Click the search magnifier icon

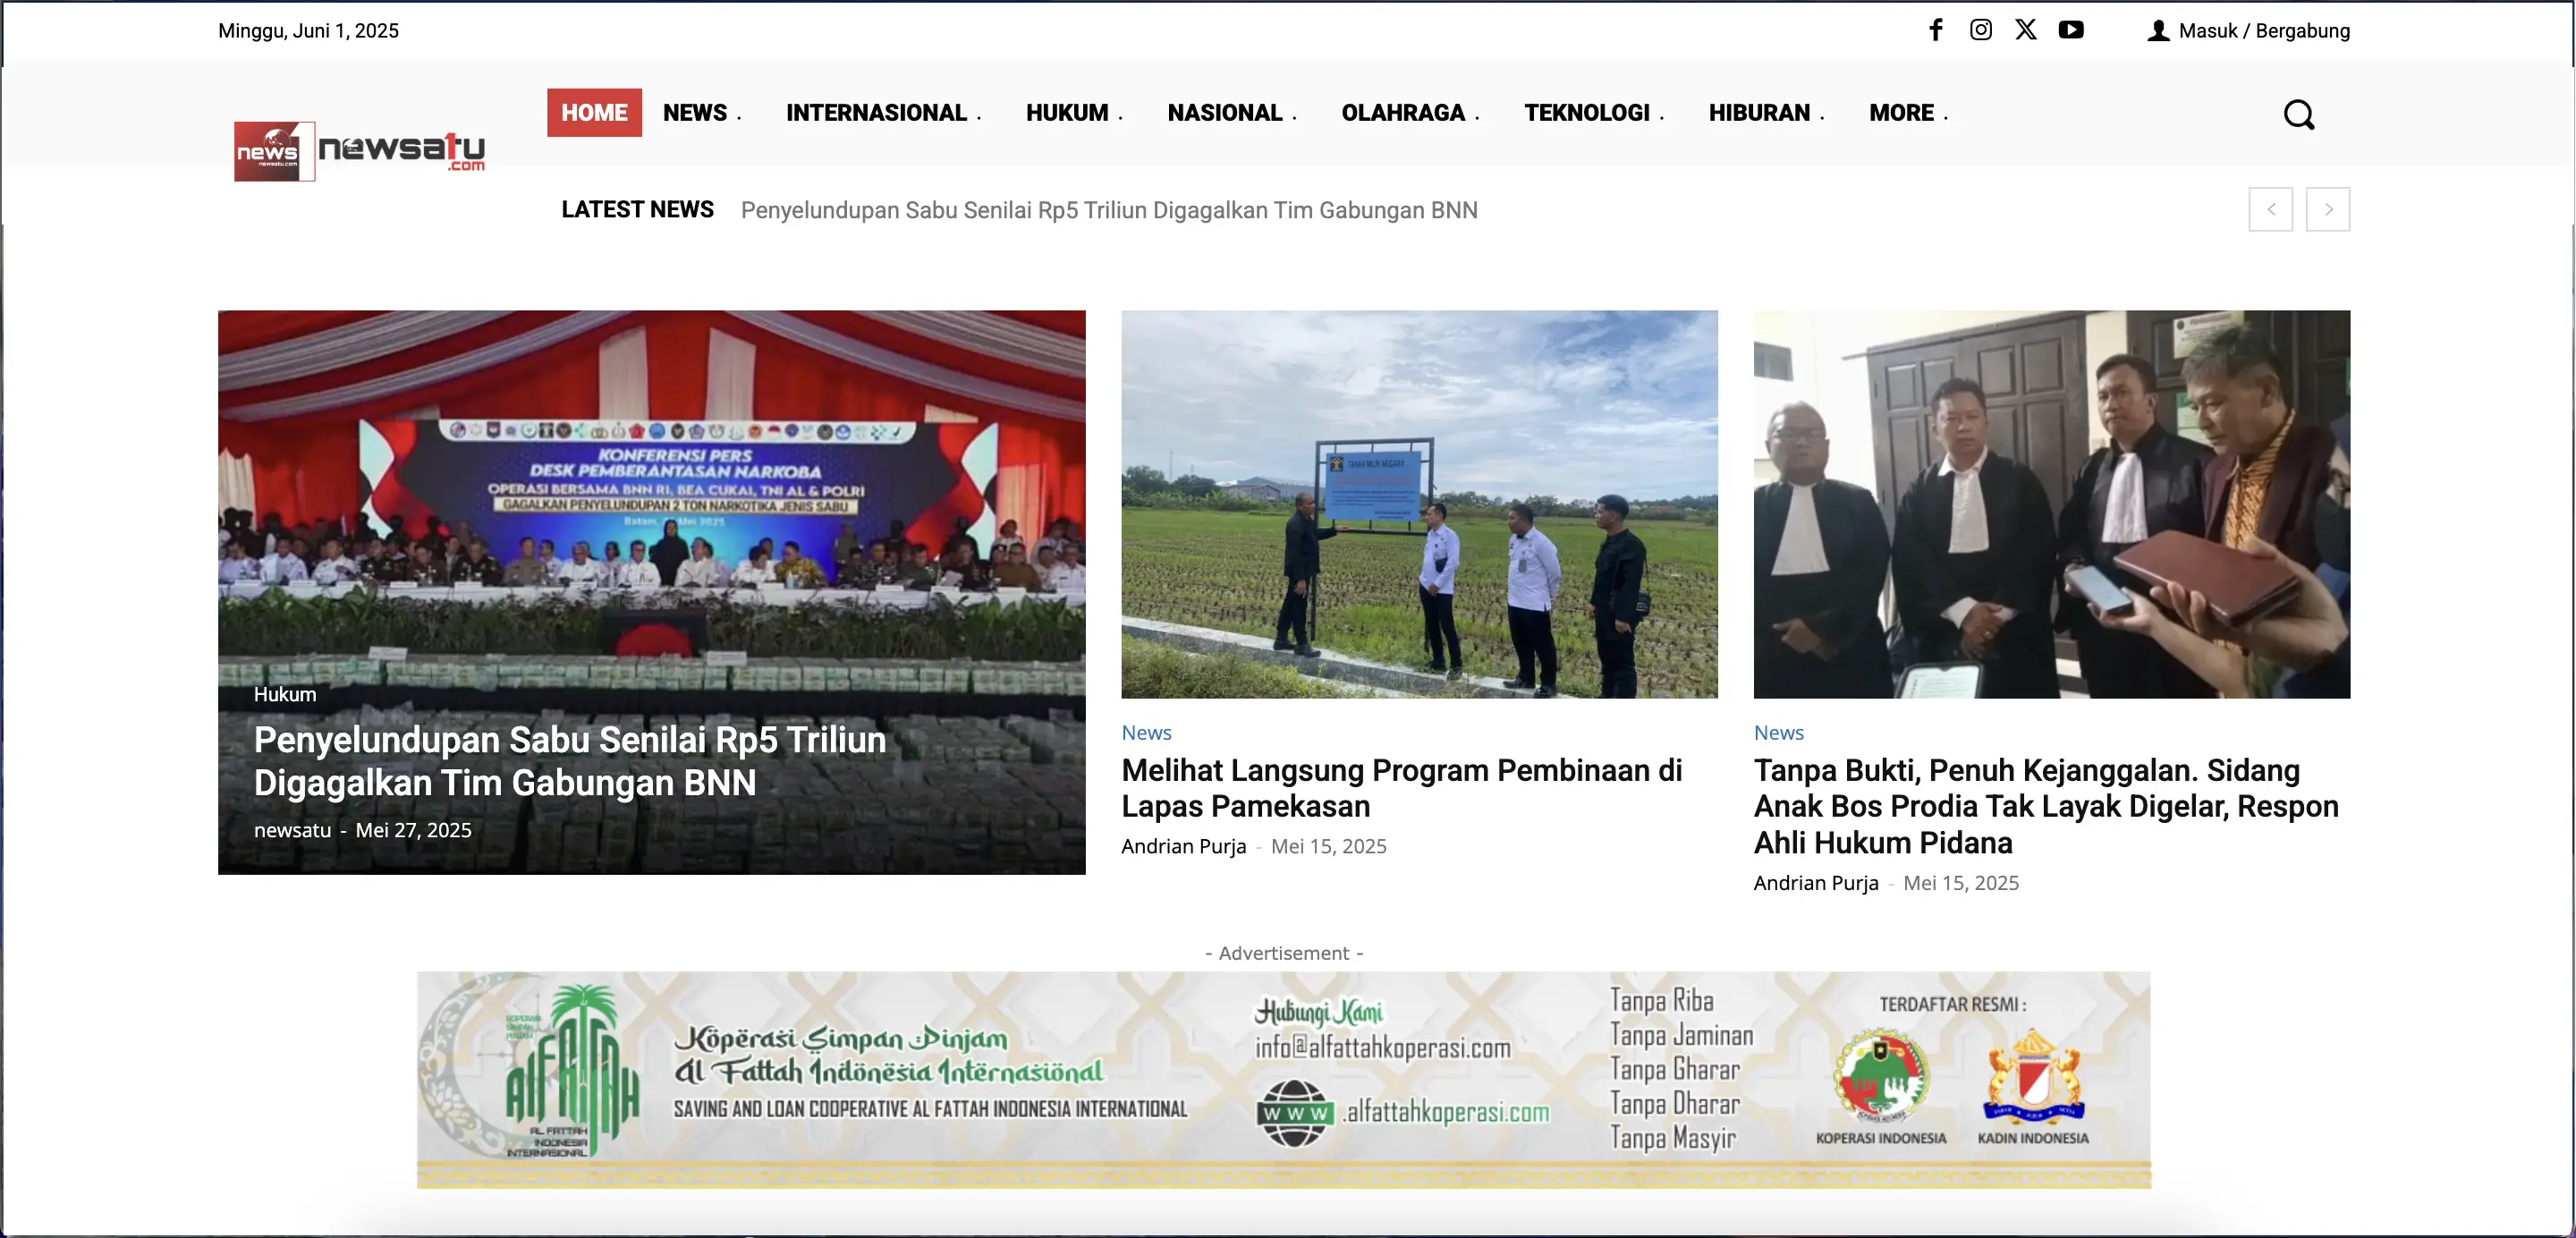point(2298,115)
